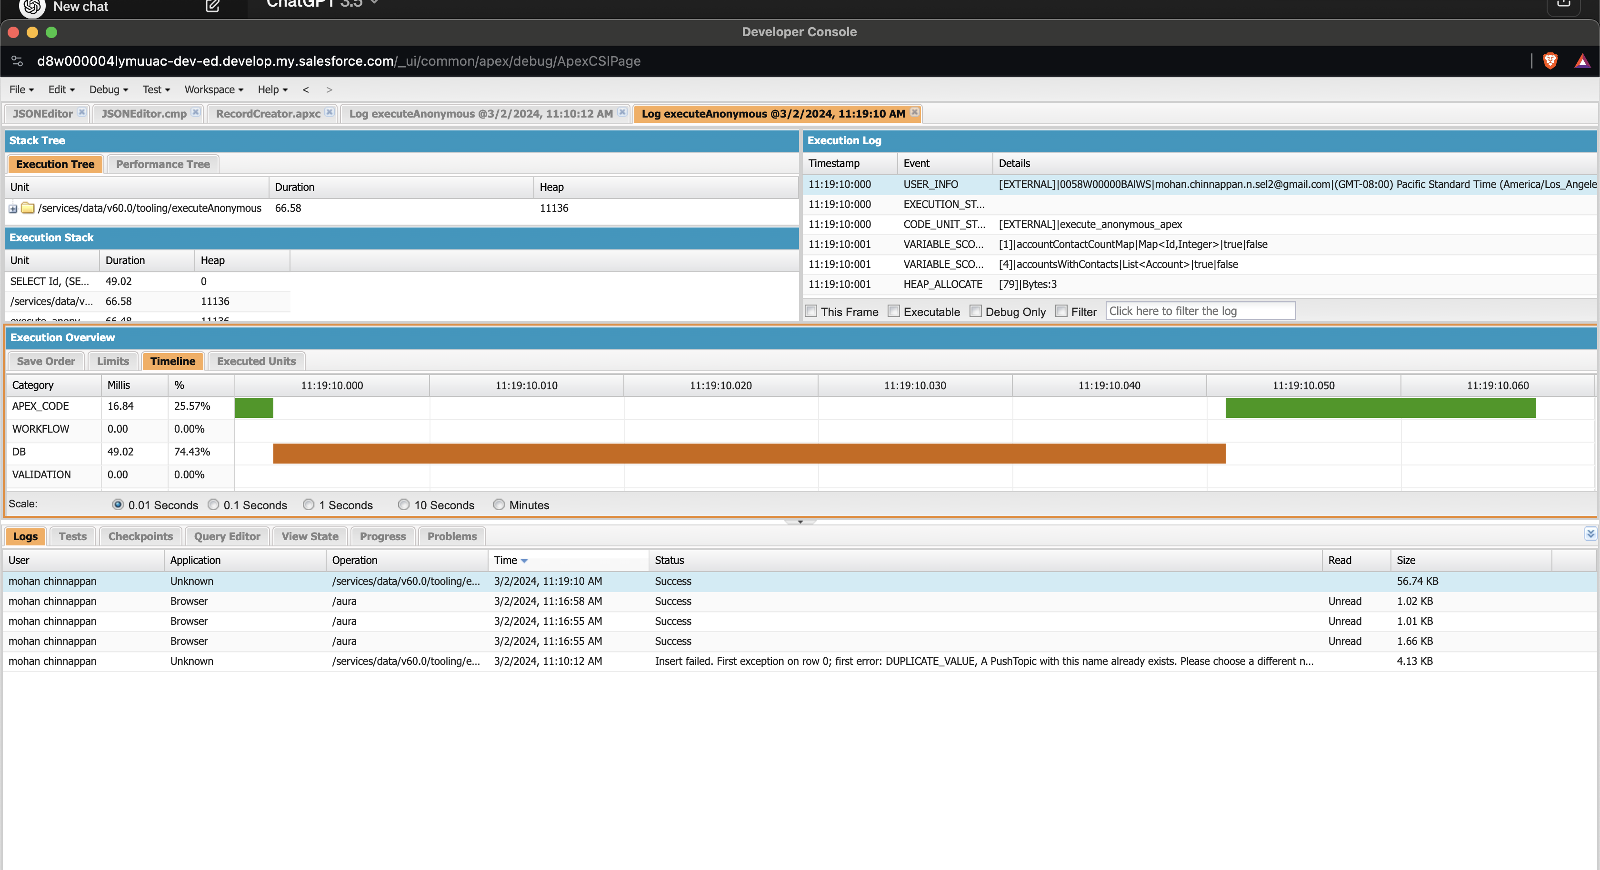Expand the executeAnonymous tree node
Screen dimensions: 1600x870
pos(13,208)
